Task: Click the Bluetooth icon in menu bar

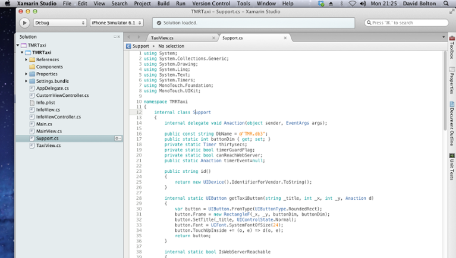Action: (x=342, y=4)
